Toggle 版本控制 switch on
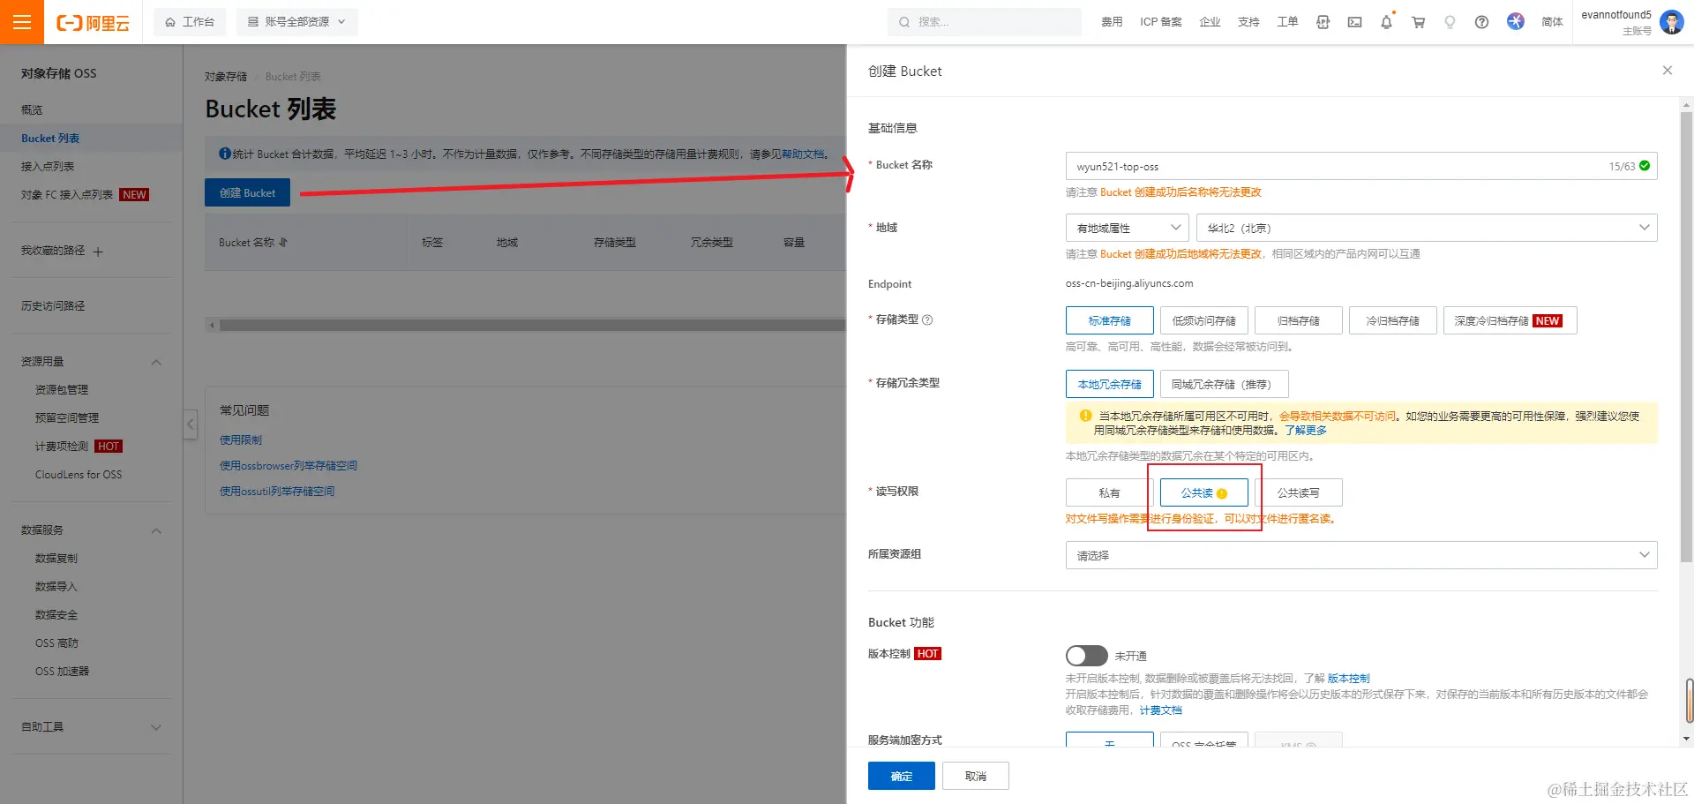The image size is (1694, 804). (1086, 656)
